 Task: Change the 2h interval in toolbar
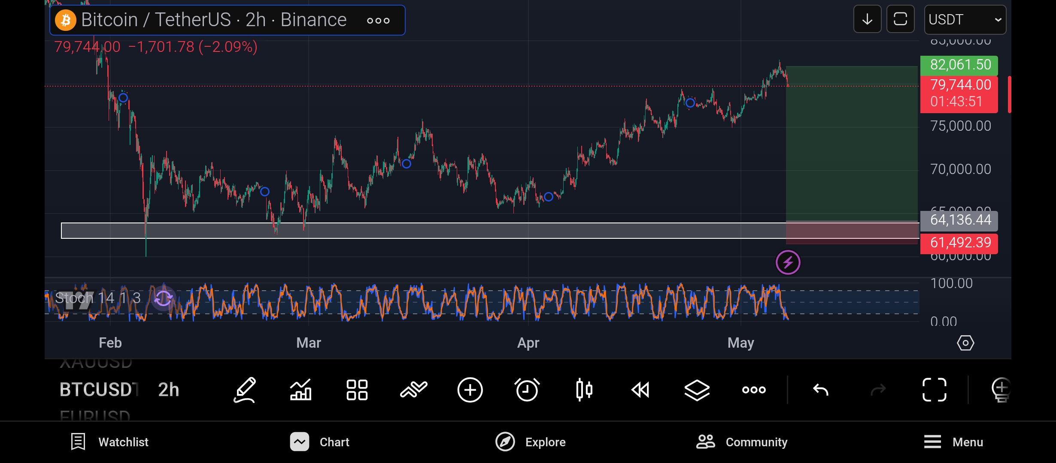pyautogui.click(x=168, y=390)
